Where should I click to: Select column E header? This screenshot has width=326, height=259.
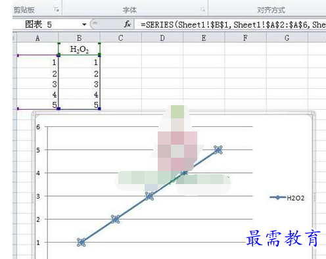pyautogui.click(x=204, y=38)
